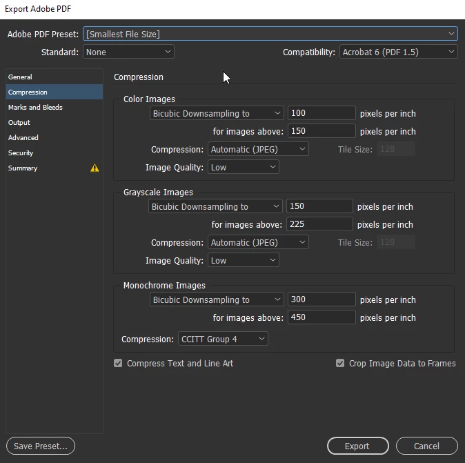Select the Security category

pos(55,152)
